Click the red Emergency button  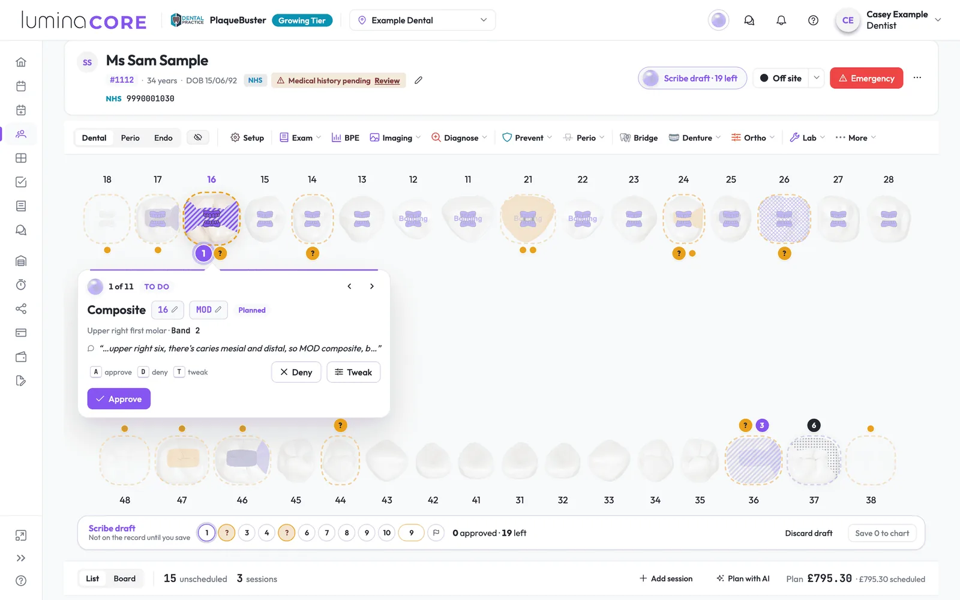tap(866, 78)
